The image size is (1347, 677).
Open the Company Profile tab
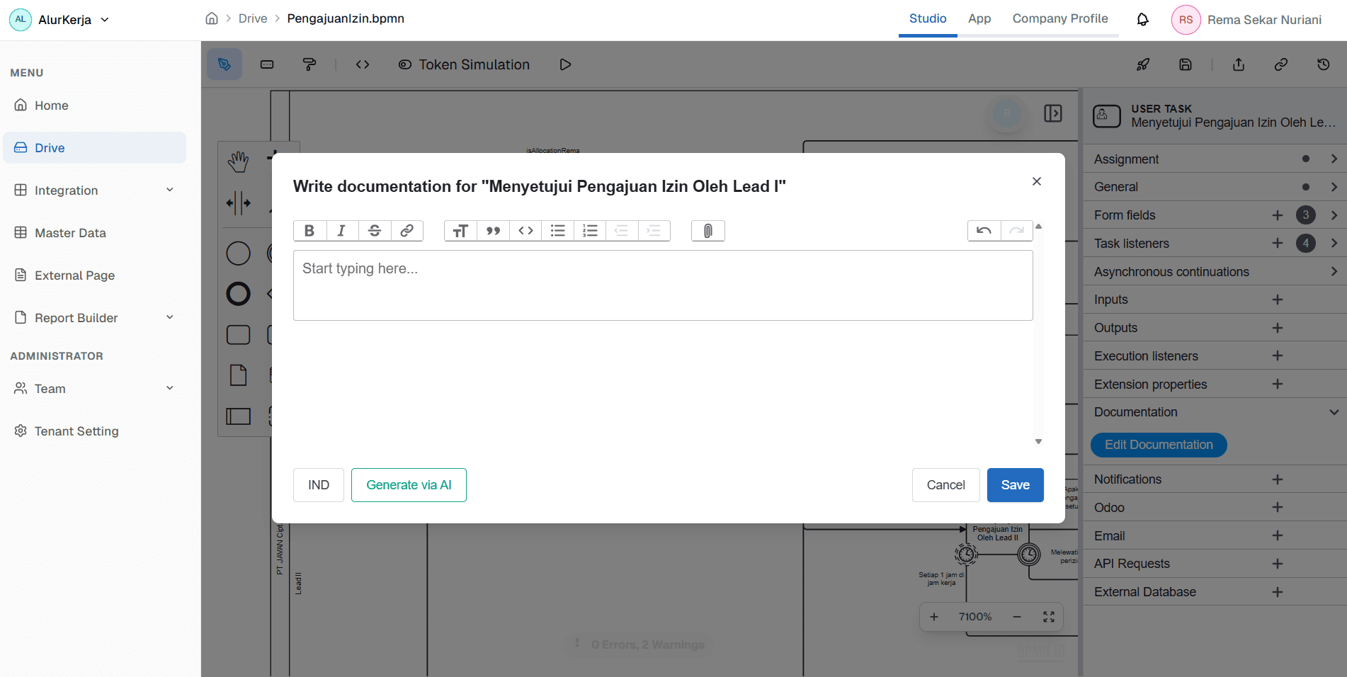pyautogui.click(x=1060, y=19)
